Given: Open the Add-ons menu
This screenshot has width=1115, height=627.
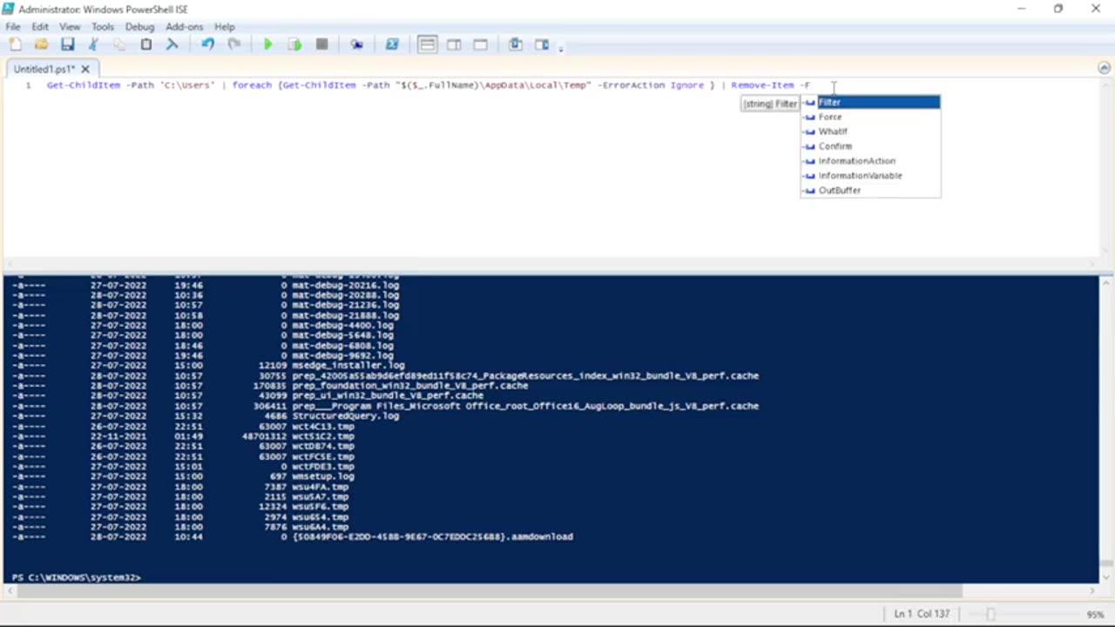Looking at the screenshot, I should click(x=184, y=27).
